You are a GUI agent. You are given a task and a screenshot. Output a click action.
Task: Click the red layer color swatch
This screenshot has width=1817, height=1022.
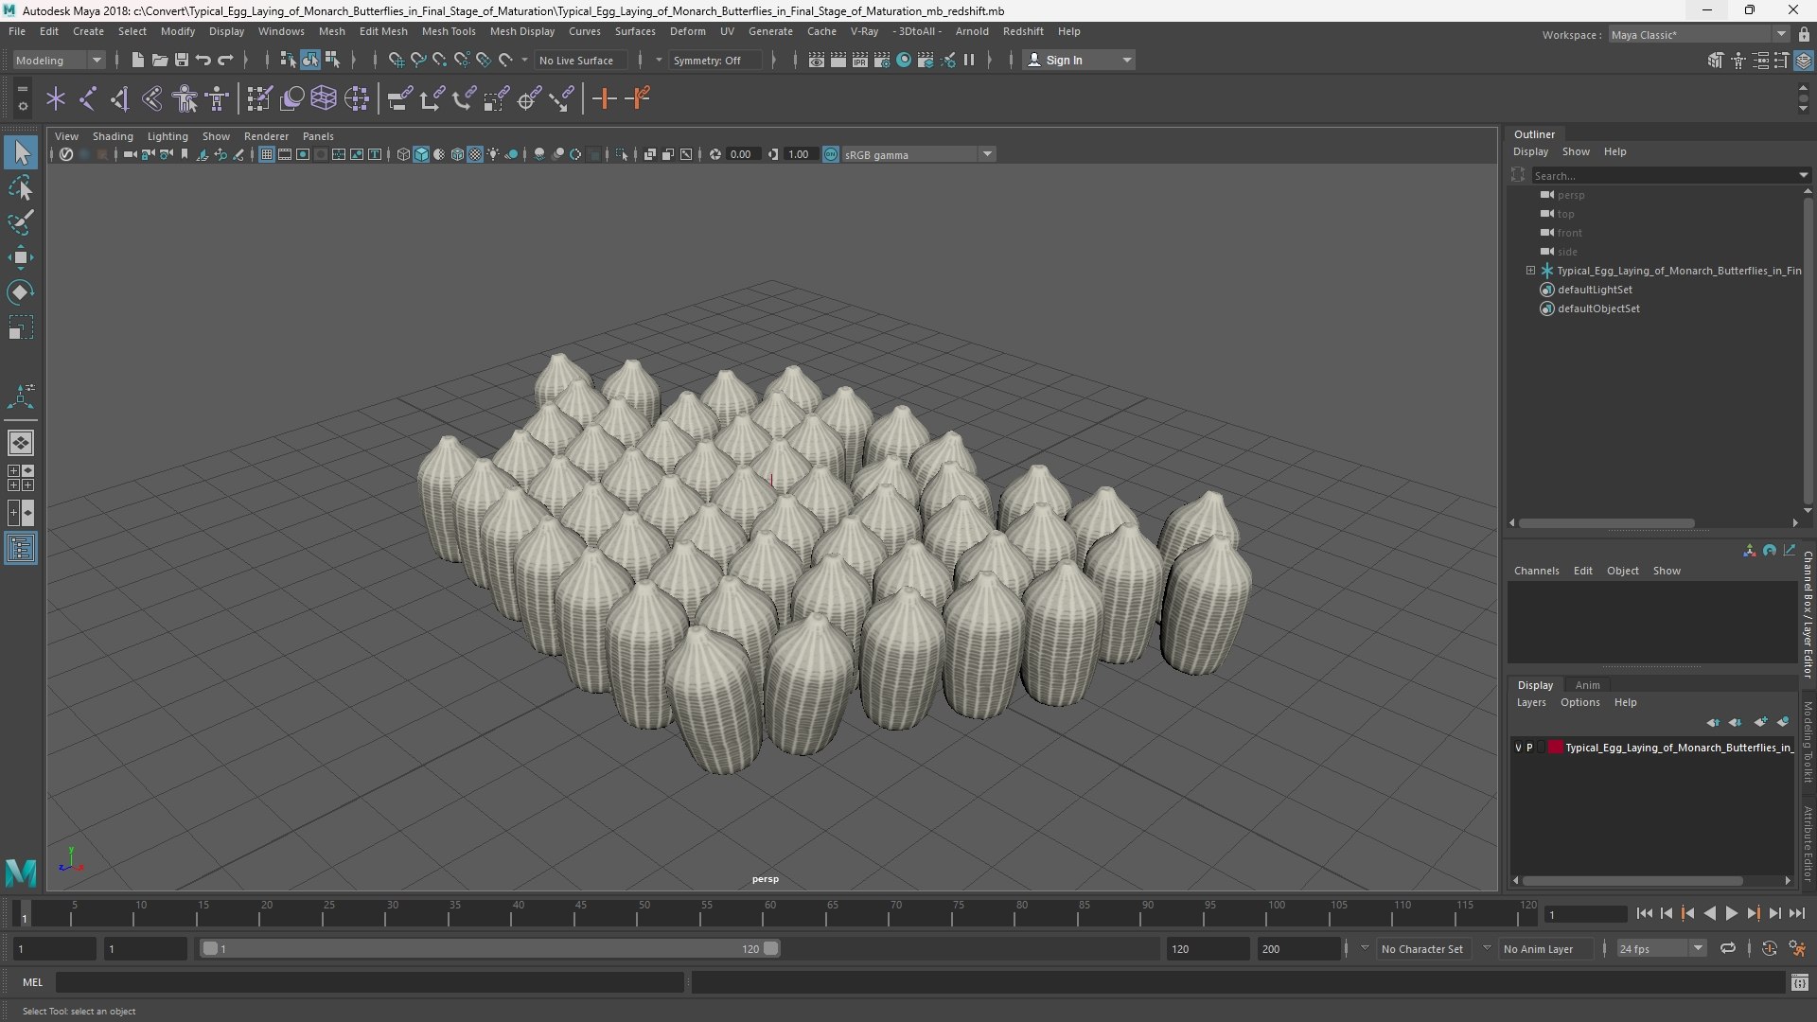[x=1555, y=748]
